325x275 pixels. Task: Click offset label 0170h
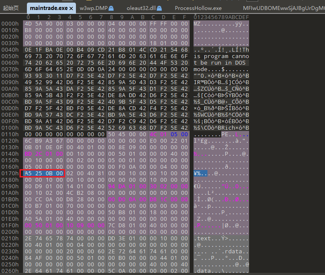click(x=10, y=173)
